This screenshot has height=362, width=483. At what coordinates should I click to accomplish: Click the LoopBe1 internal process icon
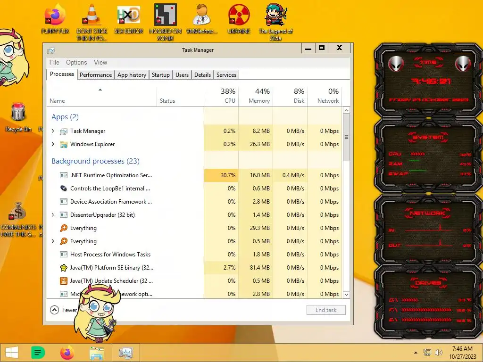[64, 189]
